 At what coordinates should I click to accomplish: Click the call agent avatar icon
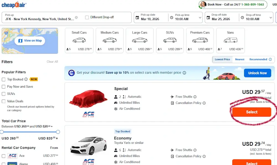[x=203, y=5]
